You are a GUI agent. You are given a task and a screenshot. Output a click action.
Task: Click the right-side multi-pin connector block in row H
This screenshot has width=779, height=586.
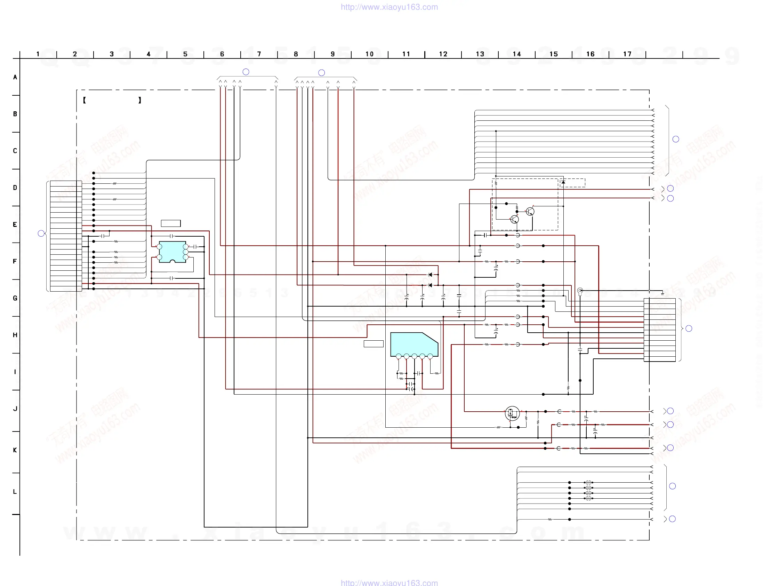[x=659, y=330]
